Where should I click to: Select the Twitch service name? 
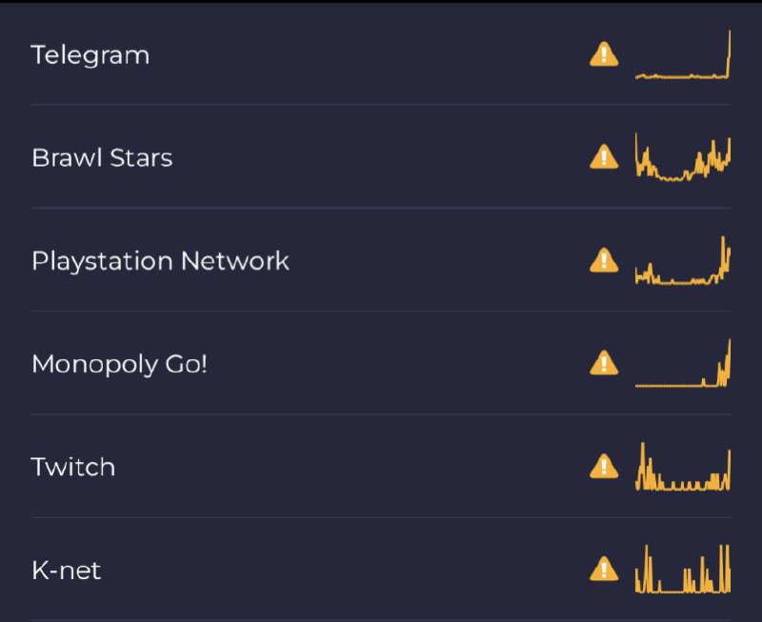click(73, 467)
